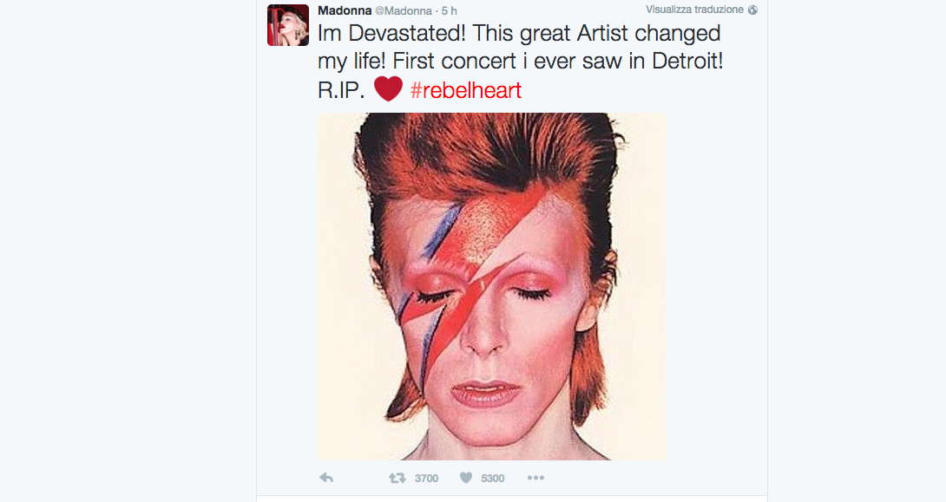Open the three-dot more options menu
The width and height of the screenshot is (946, 502).
pyautogui.click(x=535, y=478)
